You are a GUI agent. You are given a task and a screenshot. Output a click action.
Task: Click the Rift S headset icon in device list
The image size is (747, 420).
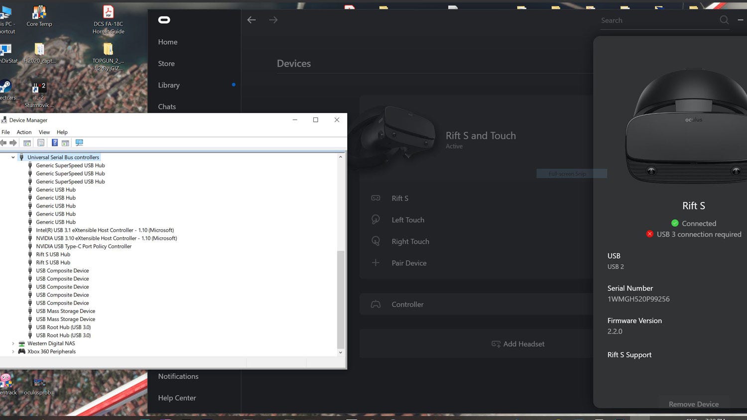pyautogui.click(x=375, y=198)
